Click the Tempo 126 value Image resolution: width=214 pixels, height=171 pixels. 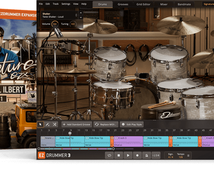[181, 157]
